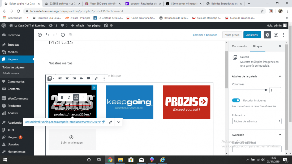Remove link from the caption
This screenshot has width=292, height=164.
click(x=76, y=97)
